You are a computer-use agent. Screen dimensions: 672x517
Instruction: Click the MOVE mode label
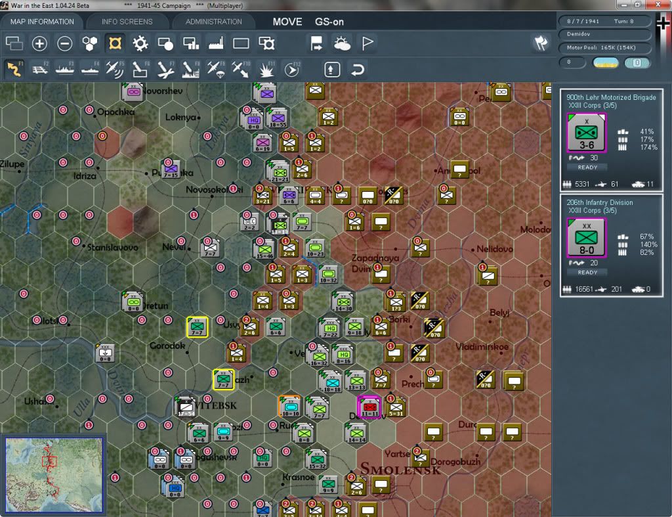pos(287,22)
